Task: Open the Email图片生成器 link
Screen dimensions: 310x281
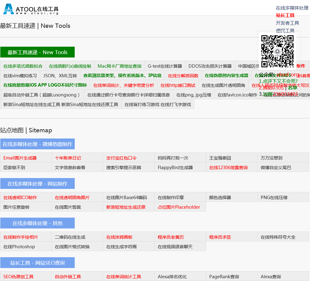Action: point(20,158)
